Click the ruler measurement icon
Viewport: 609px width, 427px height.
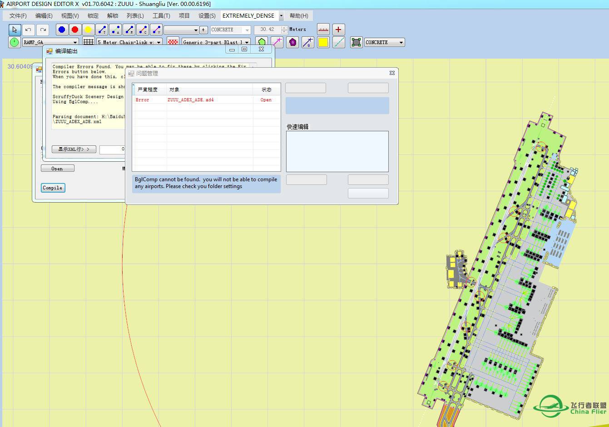pyautogui.click(x=323, y=30)
